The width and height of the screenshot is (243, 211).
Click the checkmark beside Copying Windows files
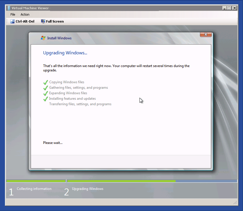tap(46, 82)
